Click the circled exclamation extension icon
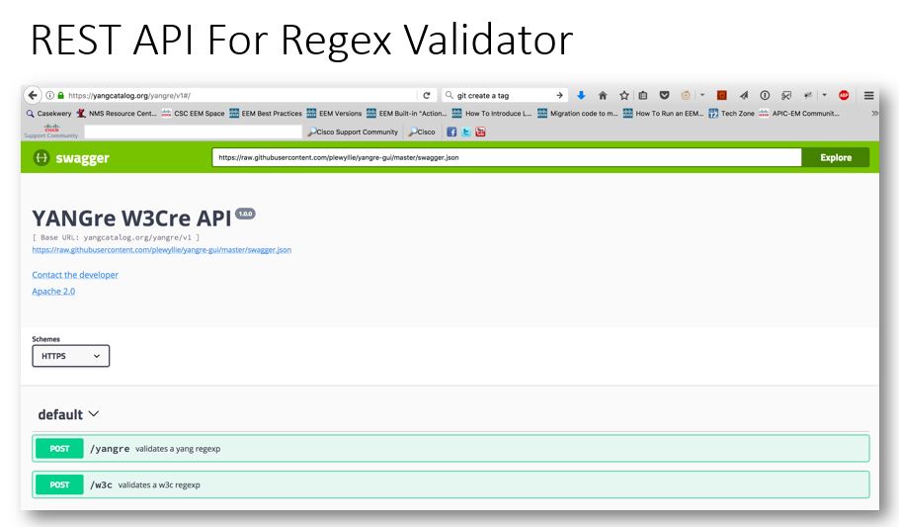Viewport: 899px width, 527px height. coord(765,95)
